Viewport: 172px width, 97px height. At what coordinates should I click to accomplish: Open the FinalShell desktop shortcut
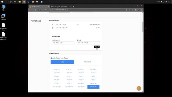pyautogui.click(x=3, y=17)
